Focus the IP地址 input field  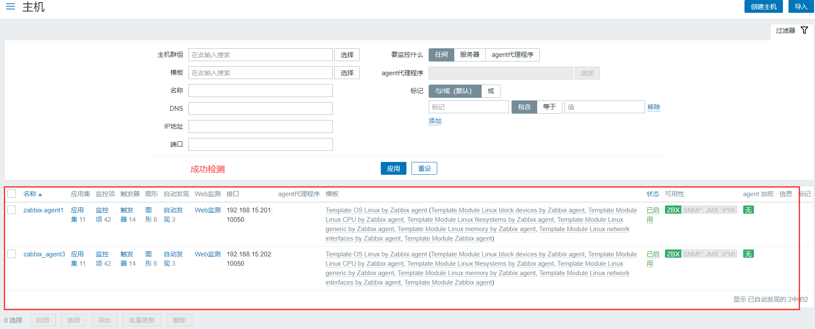point(261,126)
